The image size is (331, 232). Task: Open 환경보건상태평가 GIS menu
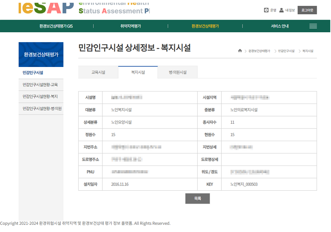point(56,26)
